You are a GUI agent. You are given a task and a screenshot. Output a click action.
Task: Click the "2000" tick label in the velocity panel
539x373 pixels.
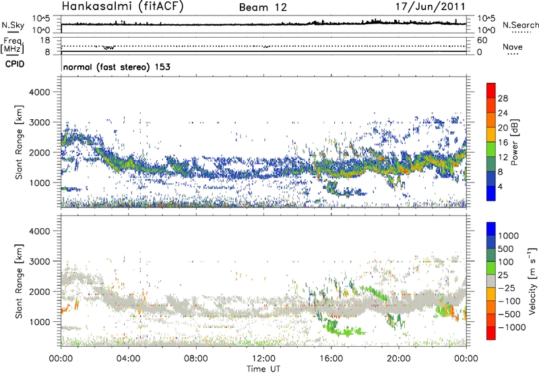(x=40, y=292)
